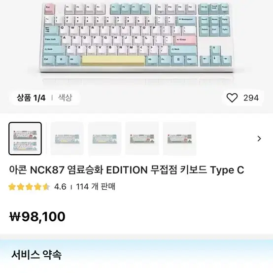Tap the ₩98,100 price

(37, 217)
